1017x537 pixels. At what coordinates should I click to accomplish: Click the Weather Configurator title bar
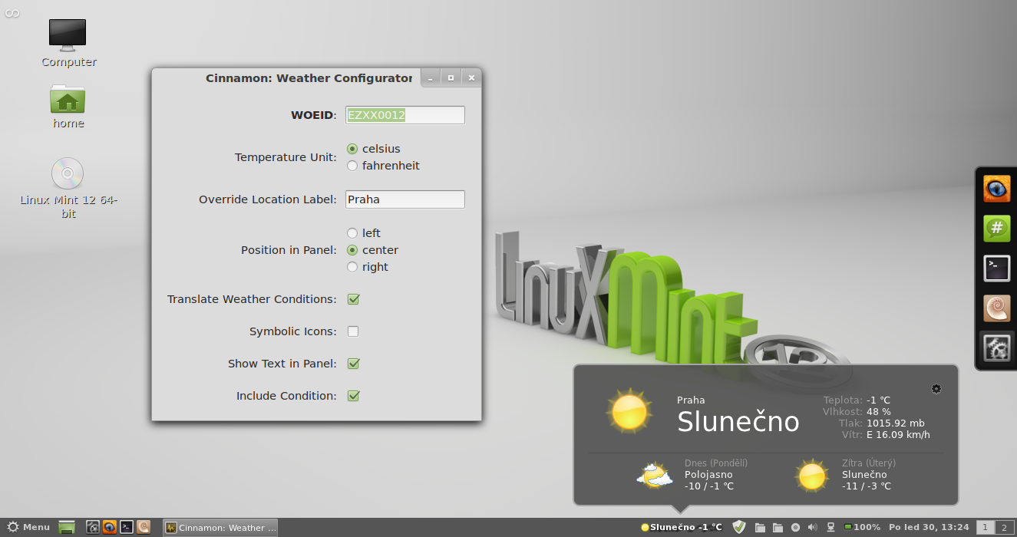coord(309,77)
